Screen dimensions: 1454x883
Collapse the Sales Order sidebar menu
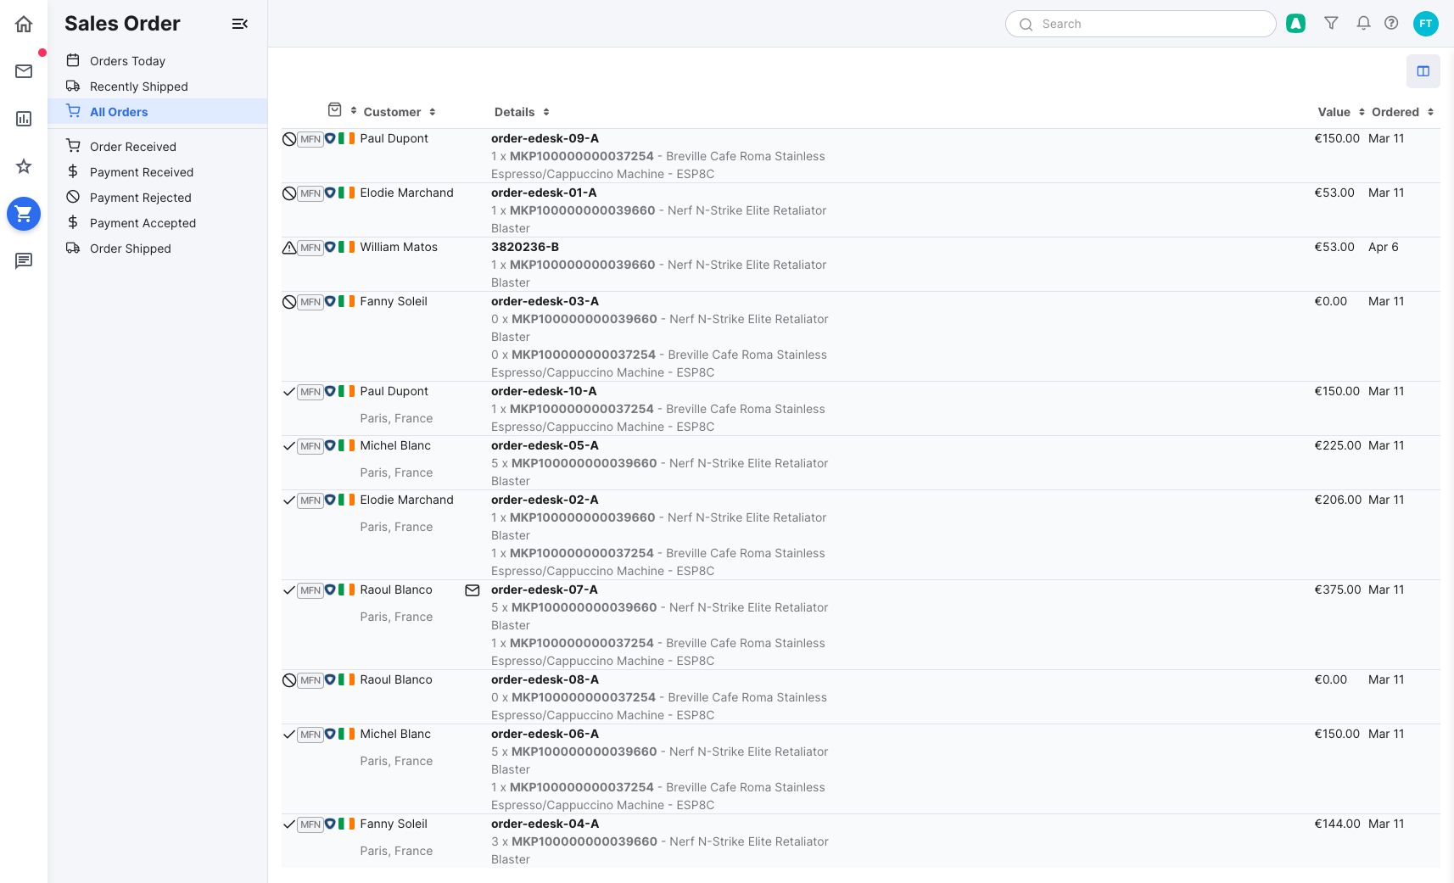[x=240, y=24]
